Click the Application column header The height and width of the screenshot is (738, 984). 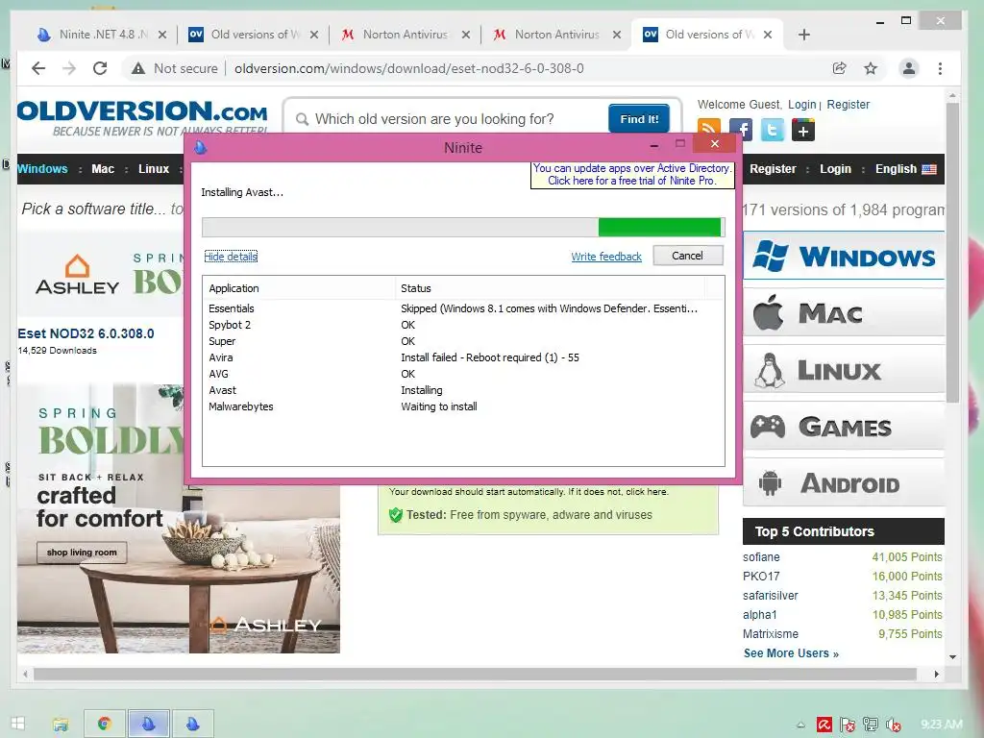[300, 288]
